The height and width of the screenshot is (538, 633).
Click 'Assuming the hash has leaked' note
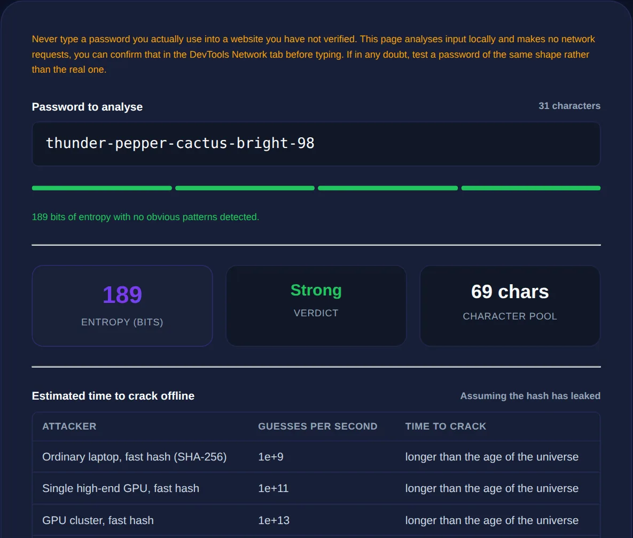coord(530,396)
